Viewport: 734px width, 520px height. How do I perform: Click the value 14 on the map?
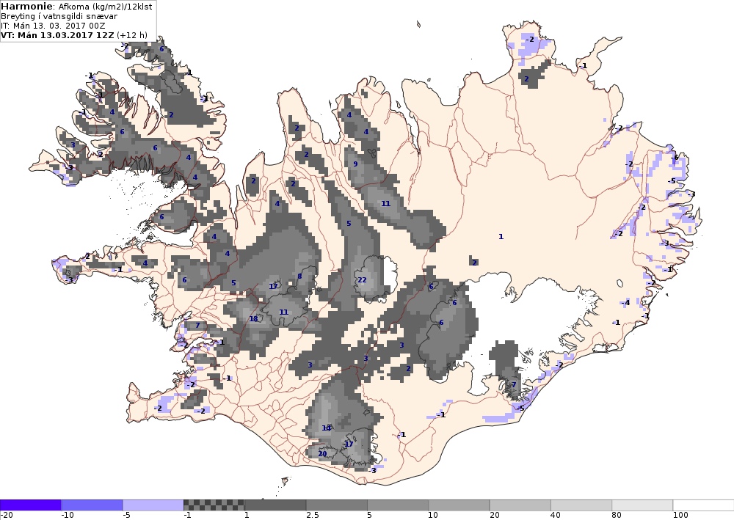pos(327,428)
